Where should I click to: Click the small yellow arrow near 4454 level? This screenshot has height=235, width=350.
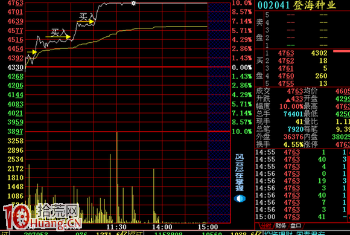[32, 52]
